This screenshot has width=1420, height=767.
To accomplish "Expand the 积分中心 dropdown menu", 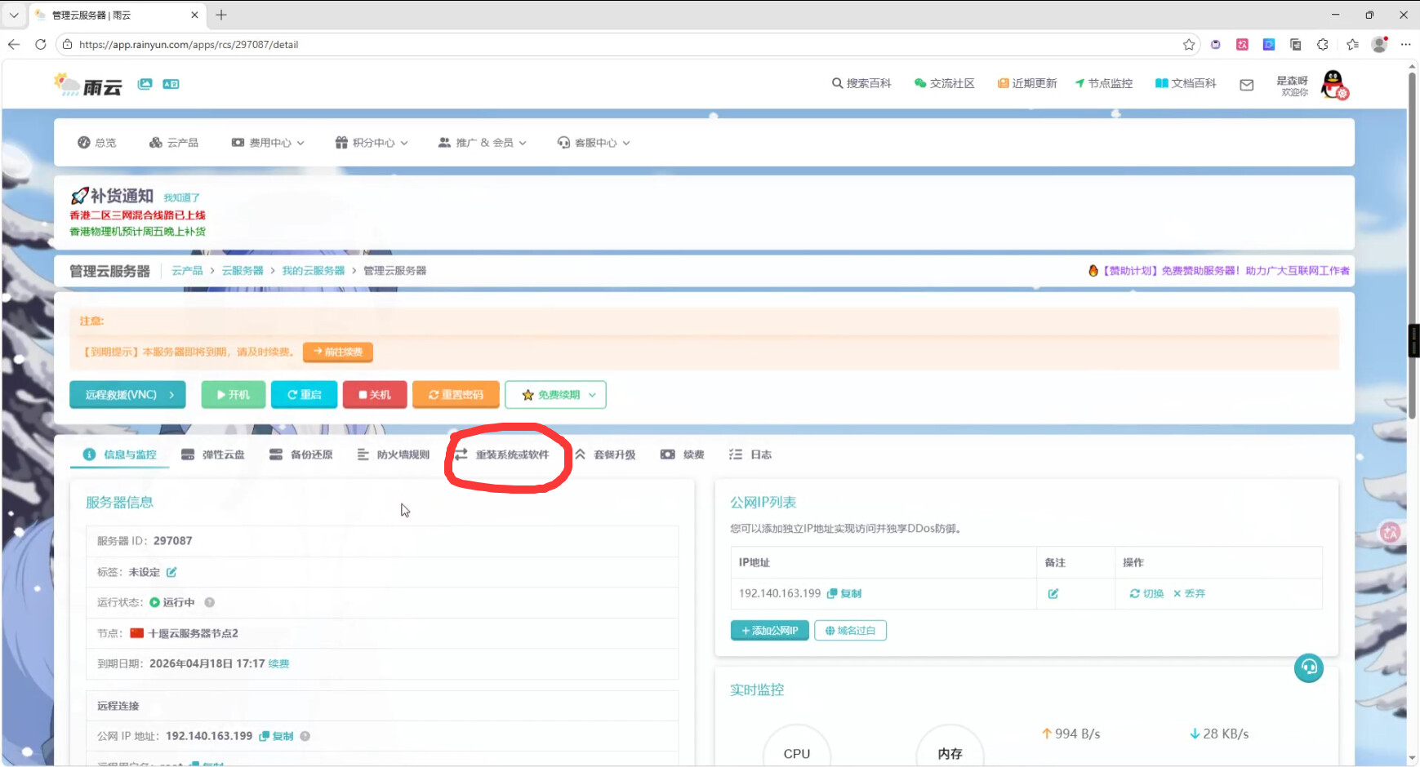I will point(372,143).
